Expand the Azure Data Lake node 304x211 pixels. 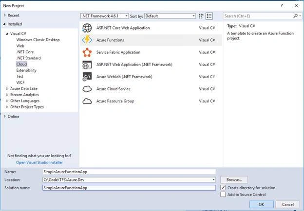click(x=7, y=89)
